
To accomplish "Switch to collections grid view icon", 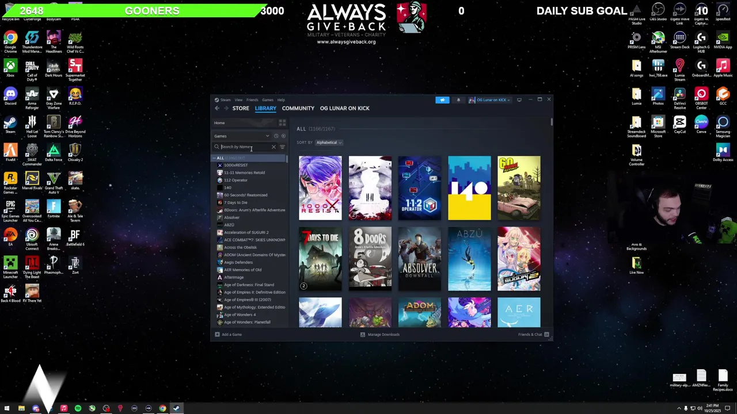I will click(282, 122).
